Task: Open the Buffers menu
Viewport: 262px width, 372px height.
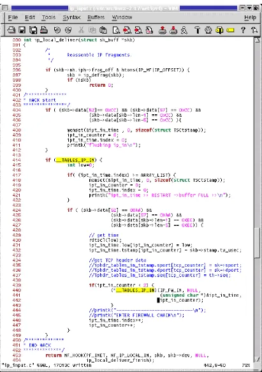Action: coord(96,18)
